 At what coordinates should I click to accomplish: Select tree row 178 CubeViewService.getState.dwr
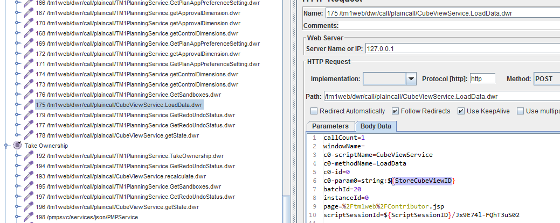pos(117,136)
